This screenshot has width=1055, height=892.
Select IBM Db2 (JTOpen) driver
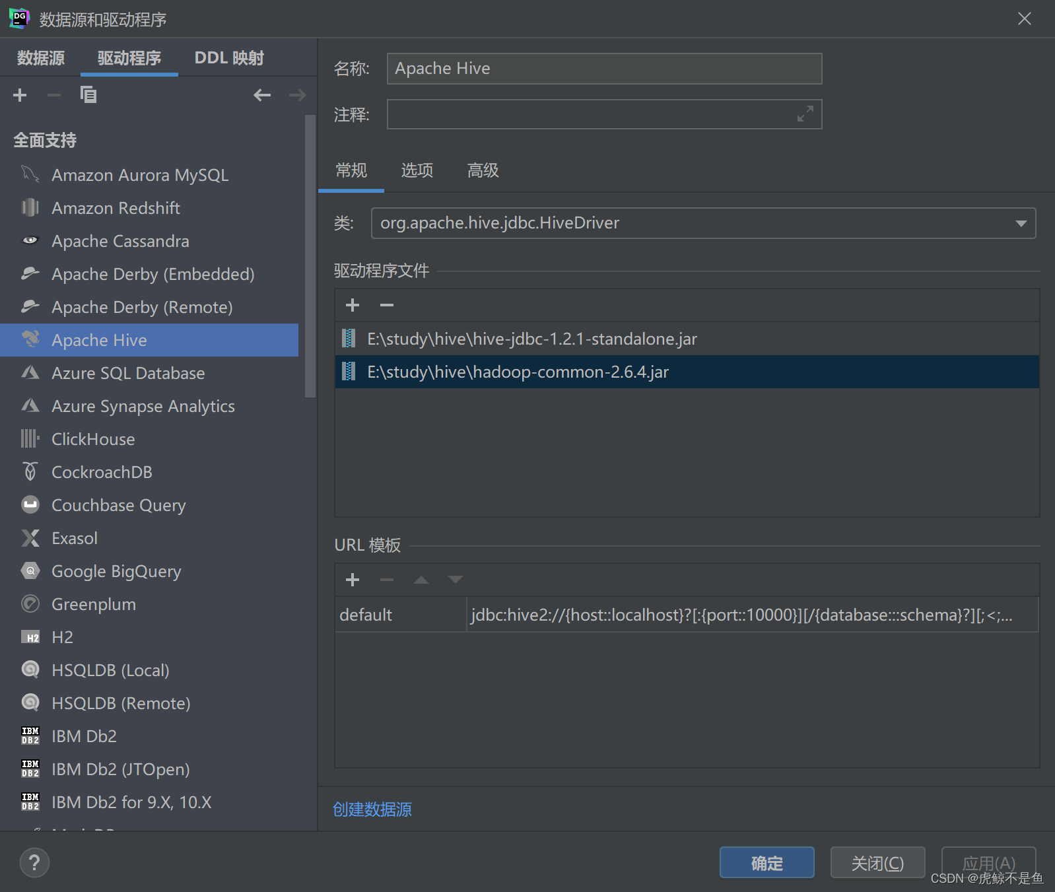point(149,769)
